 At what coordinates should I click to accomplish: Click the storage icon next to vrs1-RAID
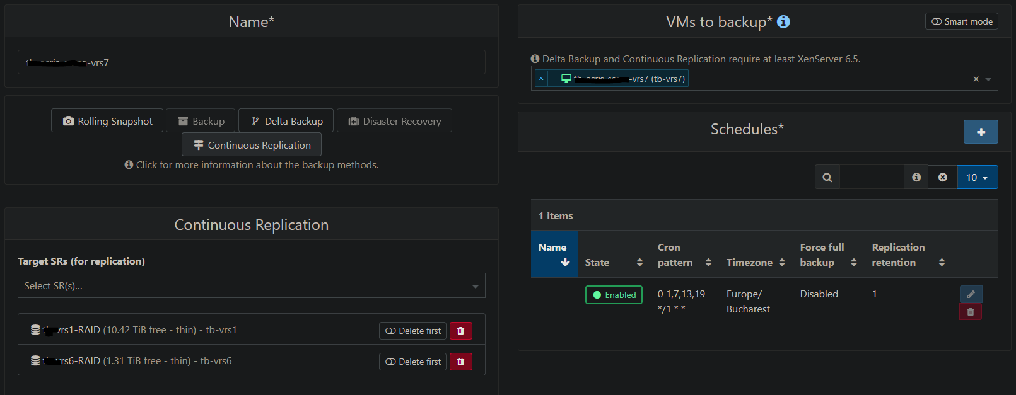[x=35, y=330]
